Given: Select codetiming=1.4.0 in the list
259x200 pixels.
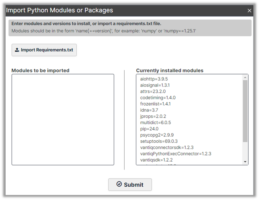Looking at the screenshot, I should 158,98.
